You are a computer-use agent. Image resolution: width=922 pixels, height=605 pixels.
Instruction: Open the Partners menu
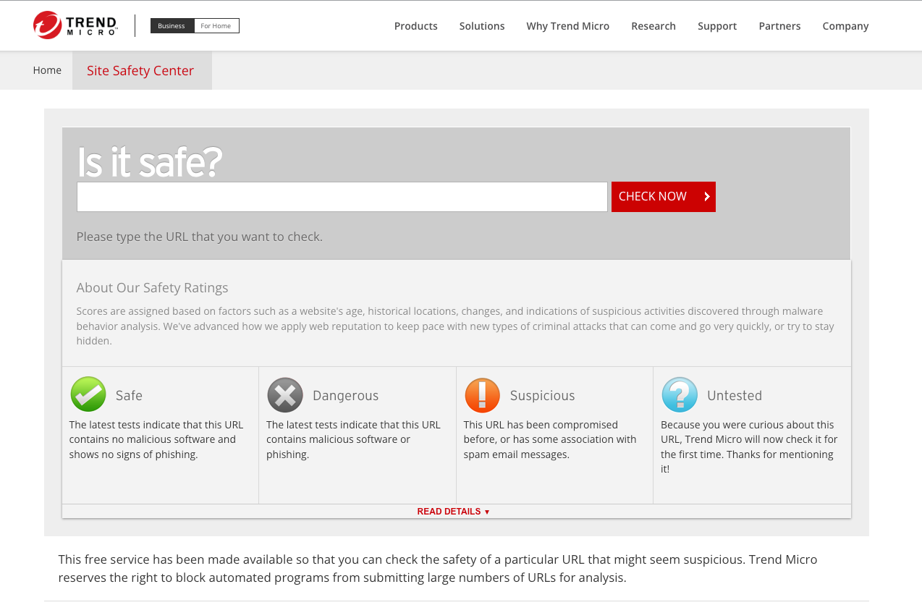click(779, 26)
